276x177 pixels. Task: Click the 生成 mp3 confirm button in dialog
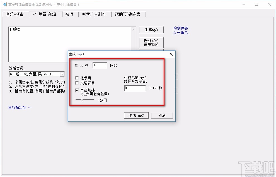(136, 115)
